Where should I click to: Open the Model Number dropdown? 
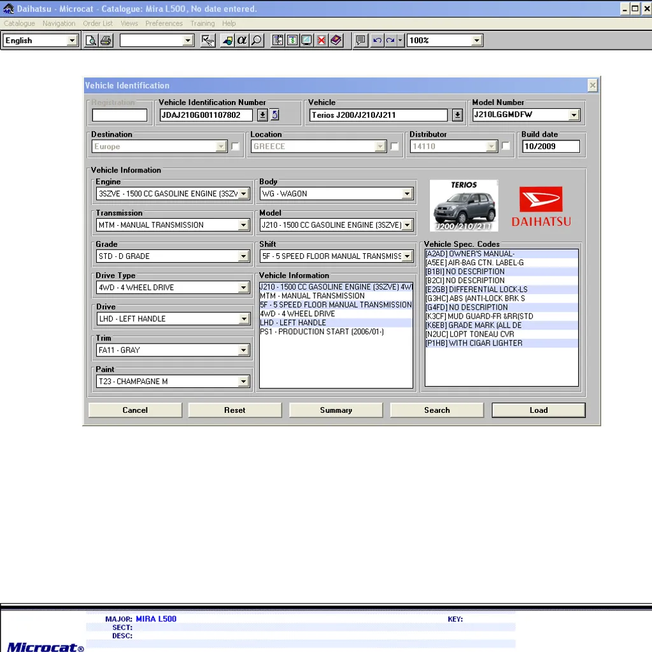coord(574,114)
